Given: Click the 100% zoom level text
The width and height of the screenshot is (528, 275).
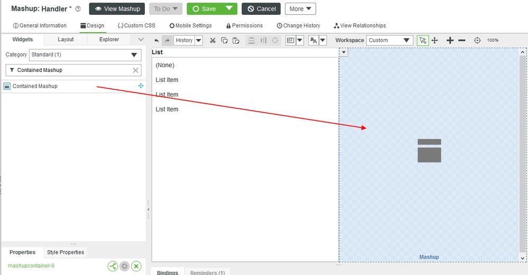Looking at the screenshot, I should (493, 40).
